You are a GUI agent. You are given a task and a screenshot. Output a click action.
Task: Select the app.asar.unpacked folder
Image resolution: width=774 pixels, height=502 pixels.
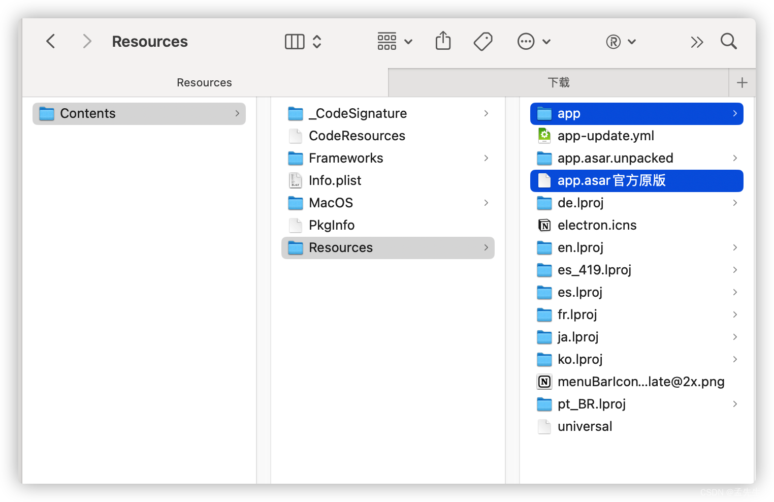tap(637, 158)
